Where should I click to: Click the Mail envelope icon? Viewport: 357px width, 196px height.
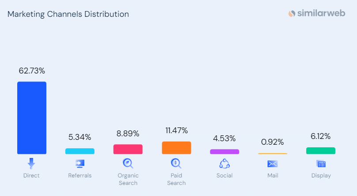coord(272,164)
